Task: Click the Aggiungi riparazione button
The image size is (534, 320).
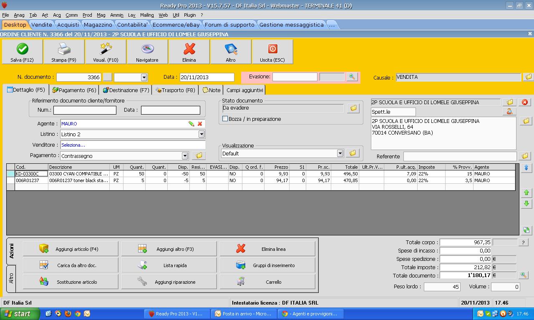Action: tap(169, 282)
